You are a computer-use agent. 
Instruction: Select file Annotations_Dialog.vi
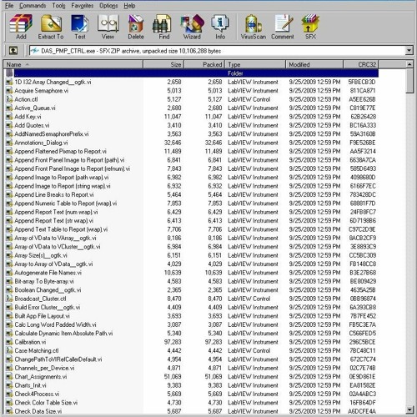(41, 143)
